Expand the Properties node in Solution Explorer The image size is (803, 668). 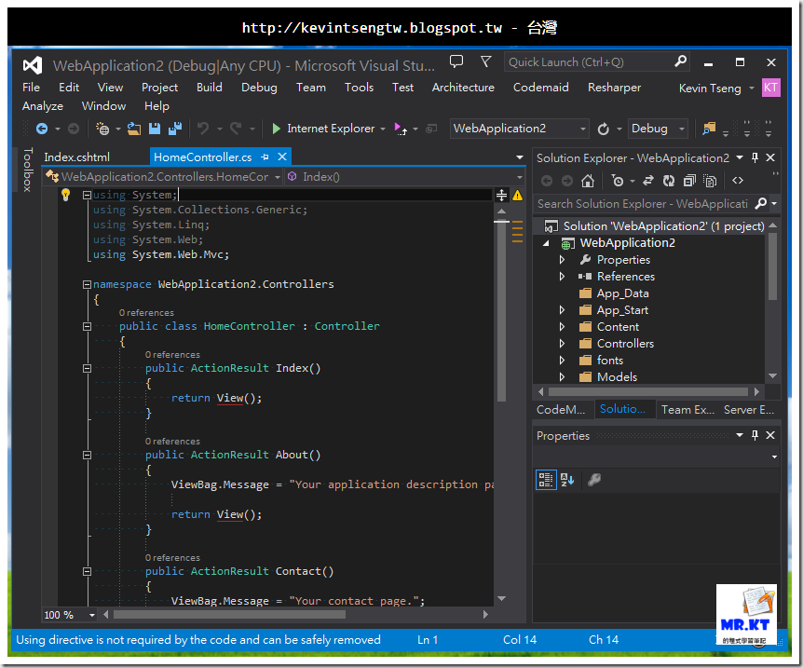[x=562, y=260]
